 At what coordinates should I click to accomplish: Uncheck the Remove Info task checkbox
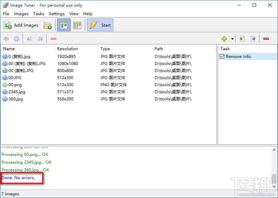(x=222, y=57)
